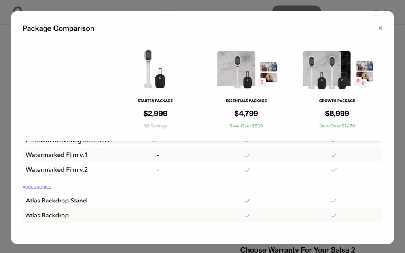
Task: Click Essentials checkmark for Watermarked Film v.2
Action: pos(247,170)
